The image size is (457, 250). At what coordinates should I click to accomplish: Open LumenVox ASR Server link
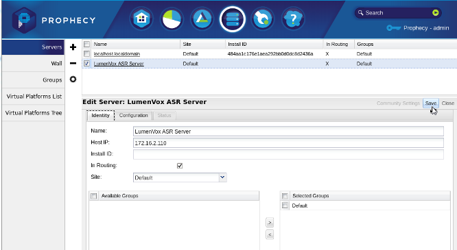(119, 64)
